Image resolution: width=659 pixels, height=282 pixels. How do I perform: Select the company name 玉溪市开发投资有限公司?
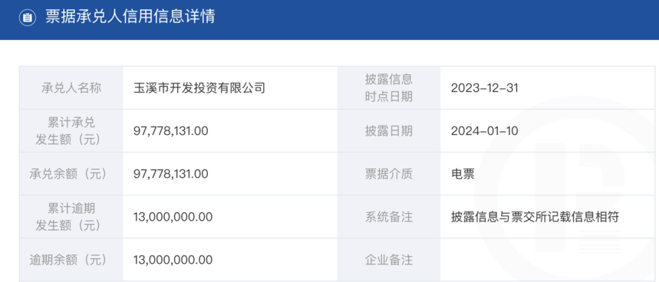(x=199, y=88)
